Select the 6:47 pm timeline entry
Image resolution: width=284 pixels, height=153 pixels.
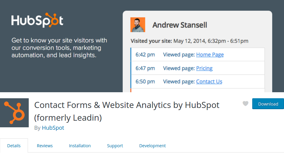[197, 68]
